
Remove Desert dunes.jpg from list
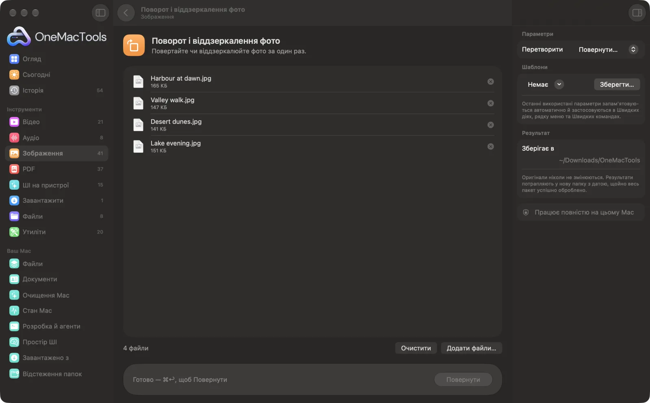pos(491,125)
